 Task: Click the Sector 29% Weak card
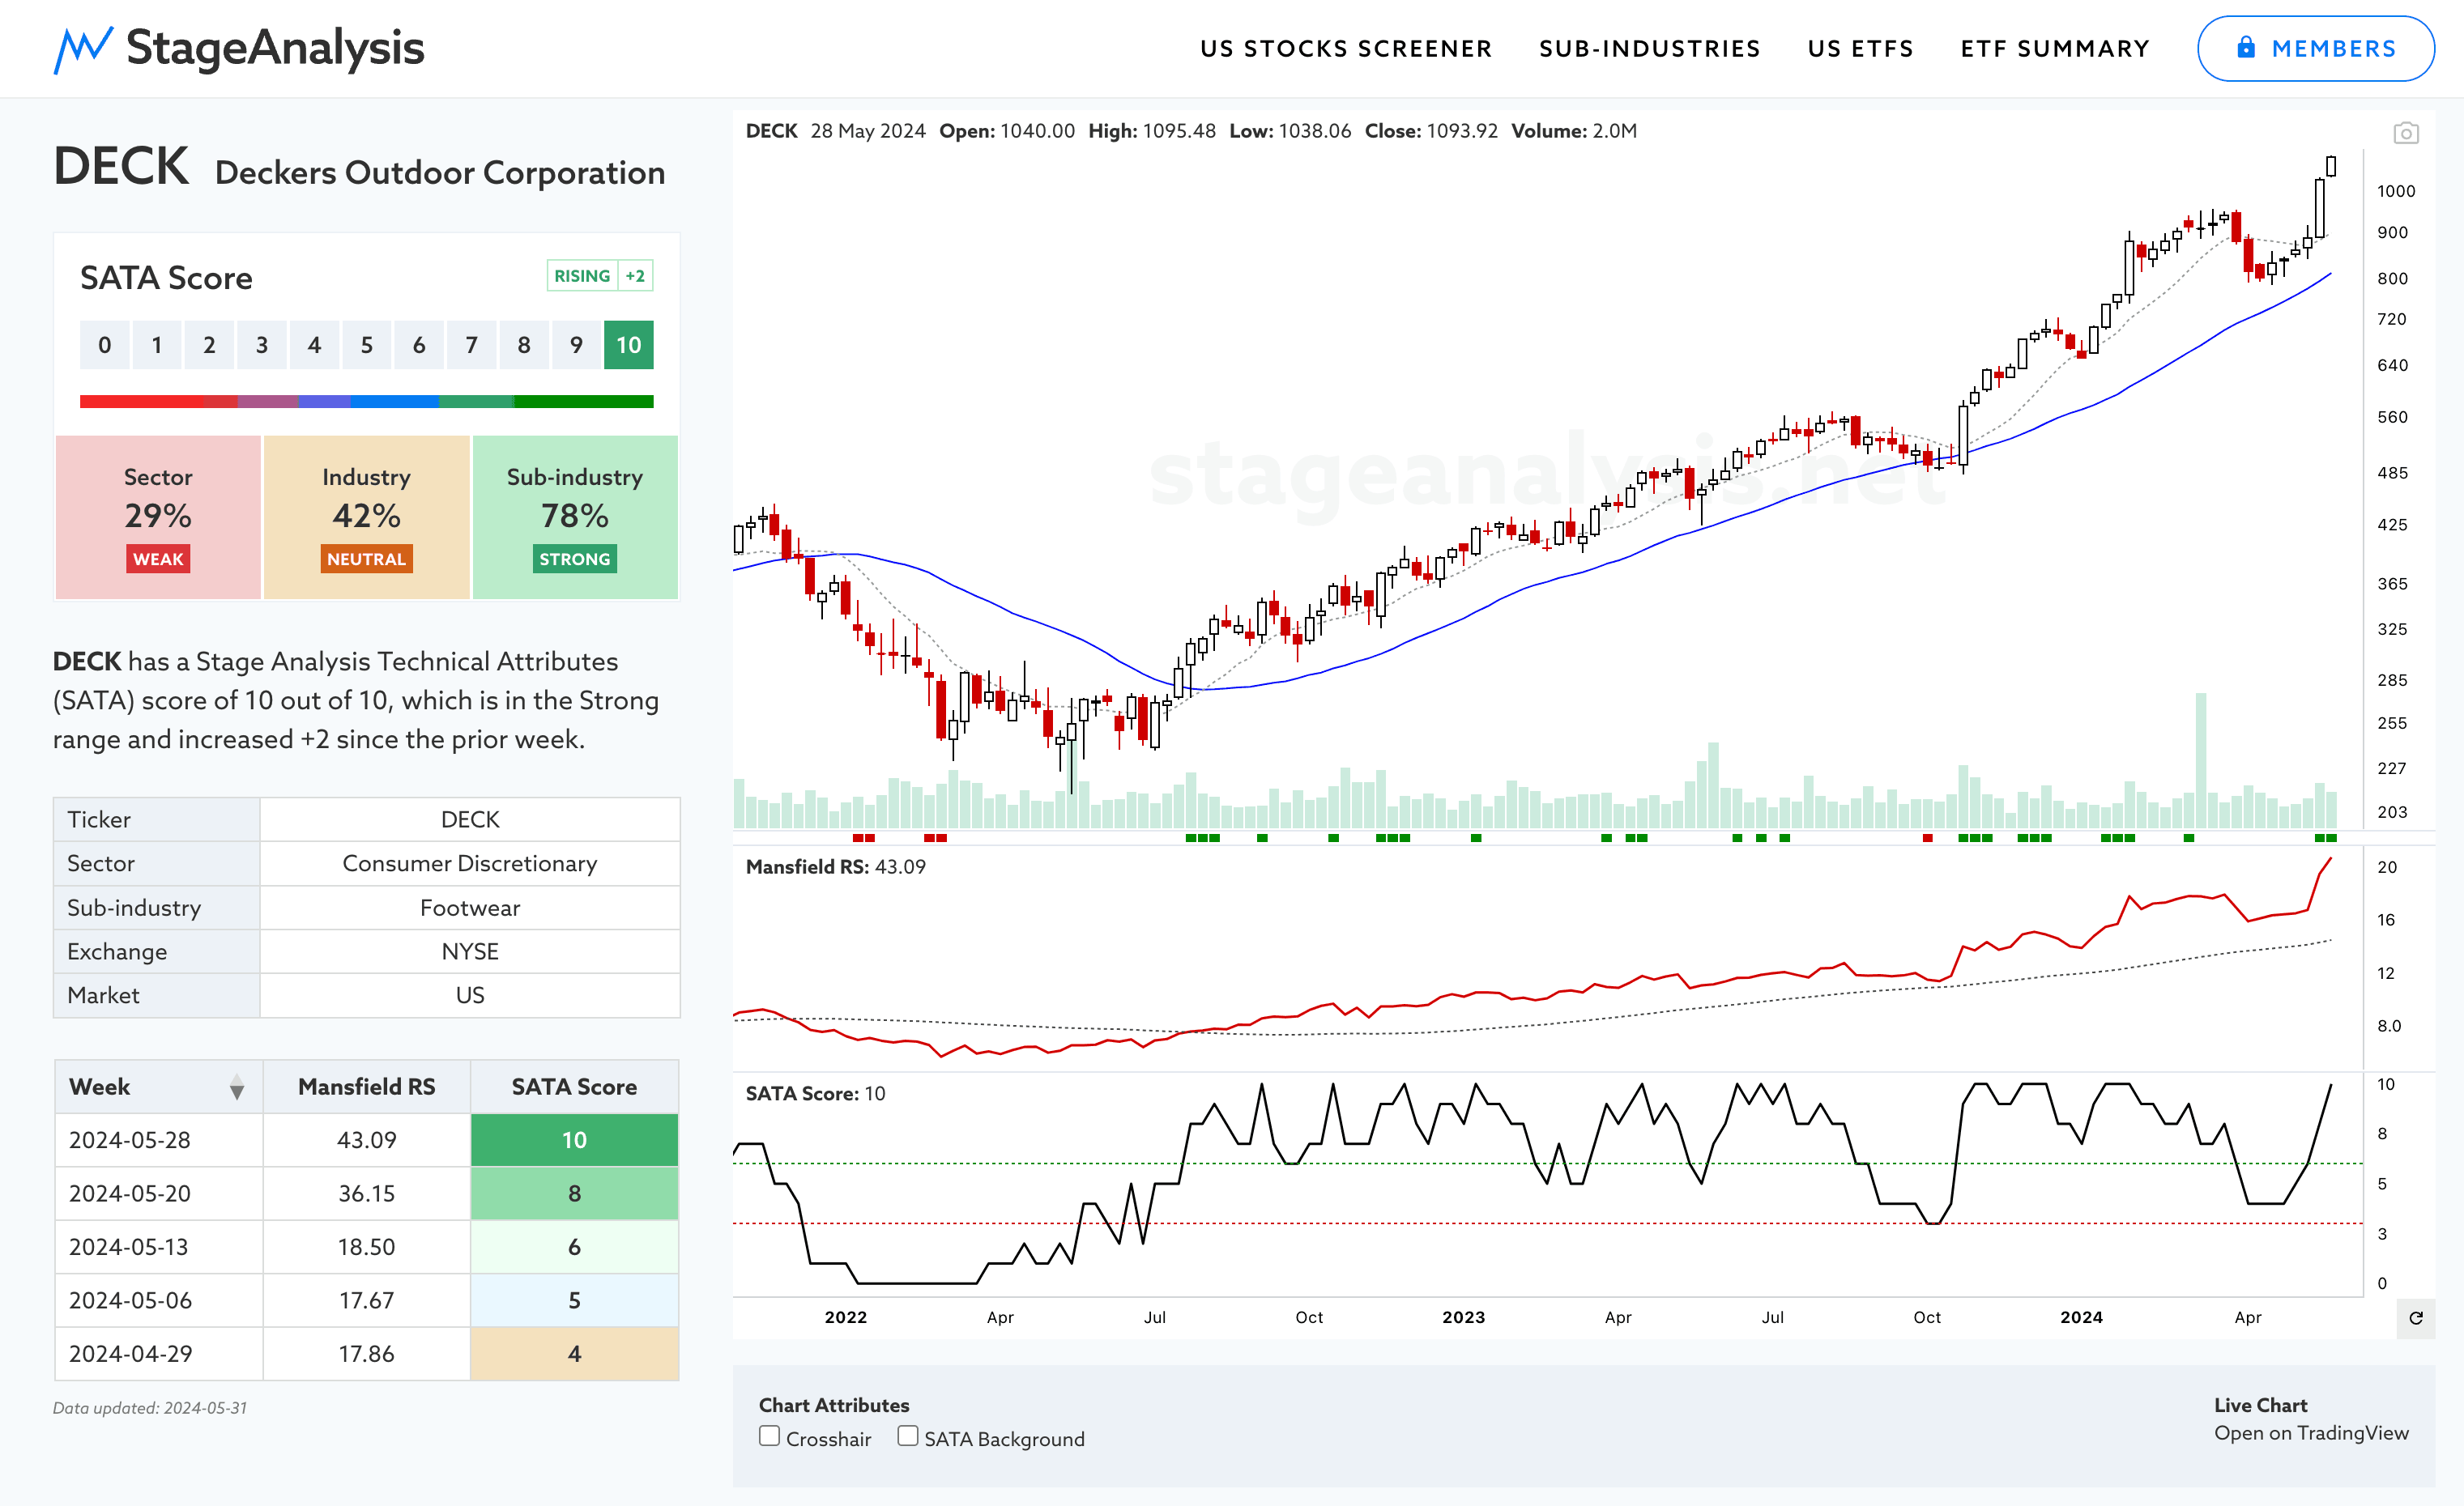pyautogui.click(x=158, y=517)
